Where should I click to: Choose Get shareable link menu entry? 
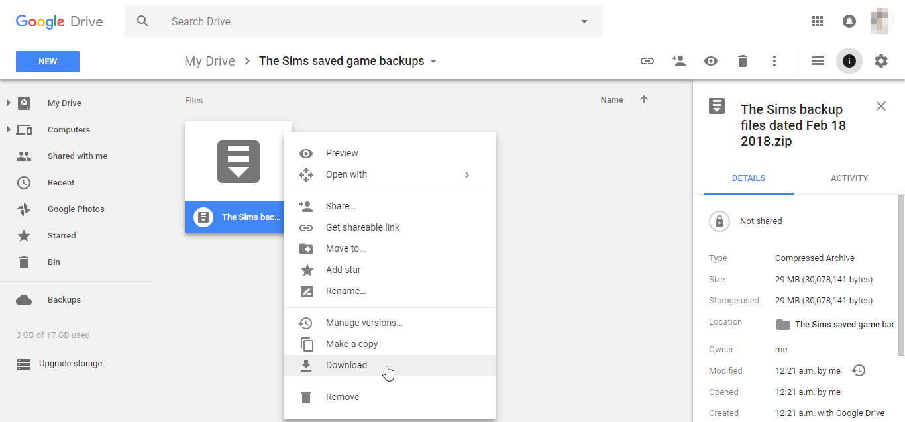(389, 227)
